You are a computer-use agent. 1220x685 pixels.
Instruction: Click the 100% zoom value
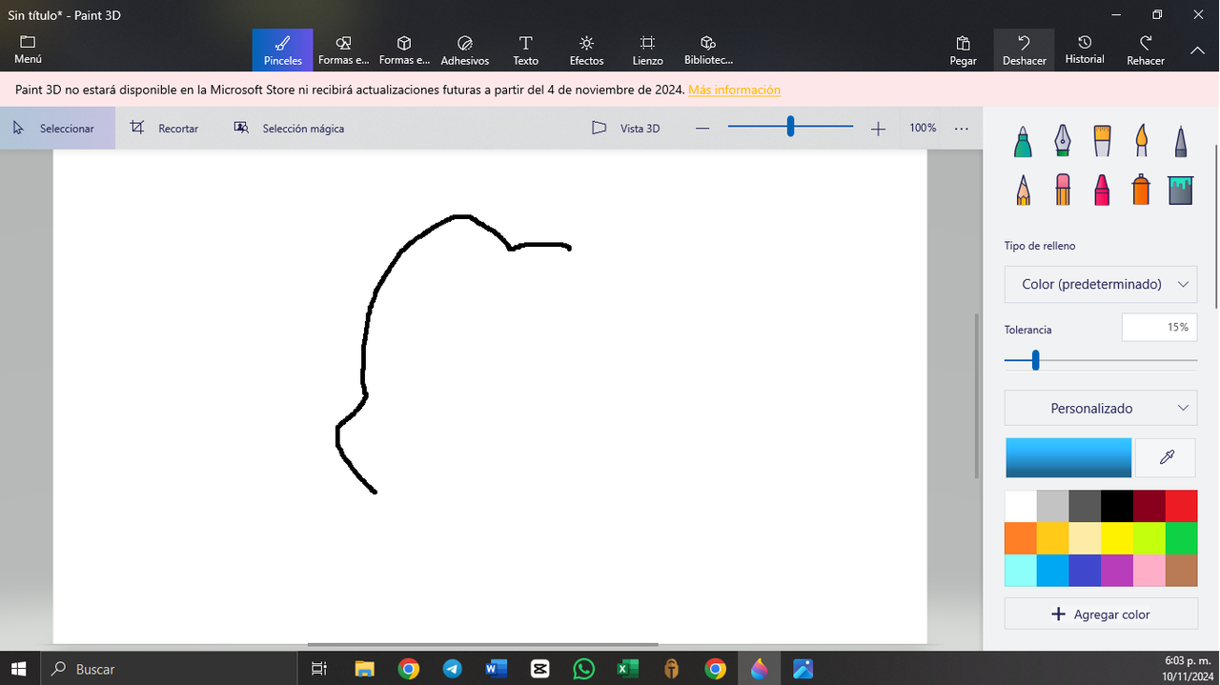923,128
